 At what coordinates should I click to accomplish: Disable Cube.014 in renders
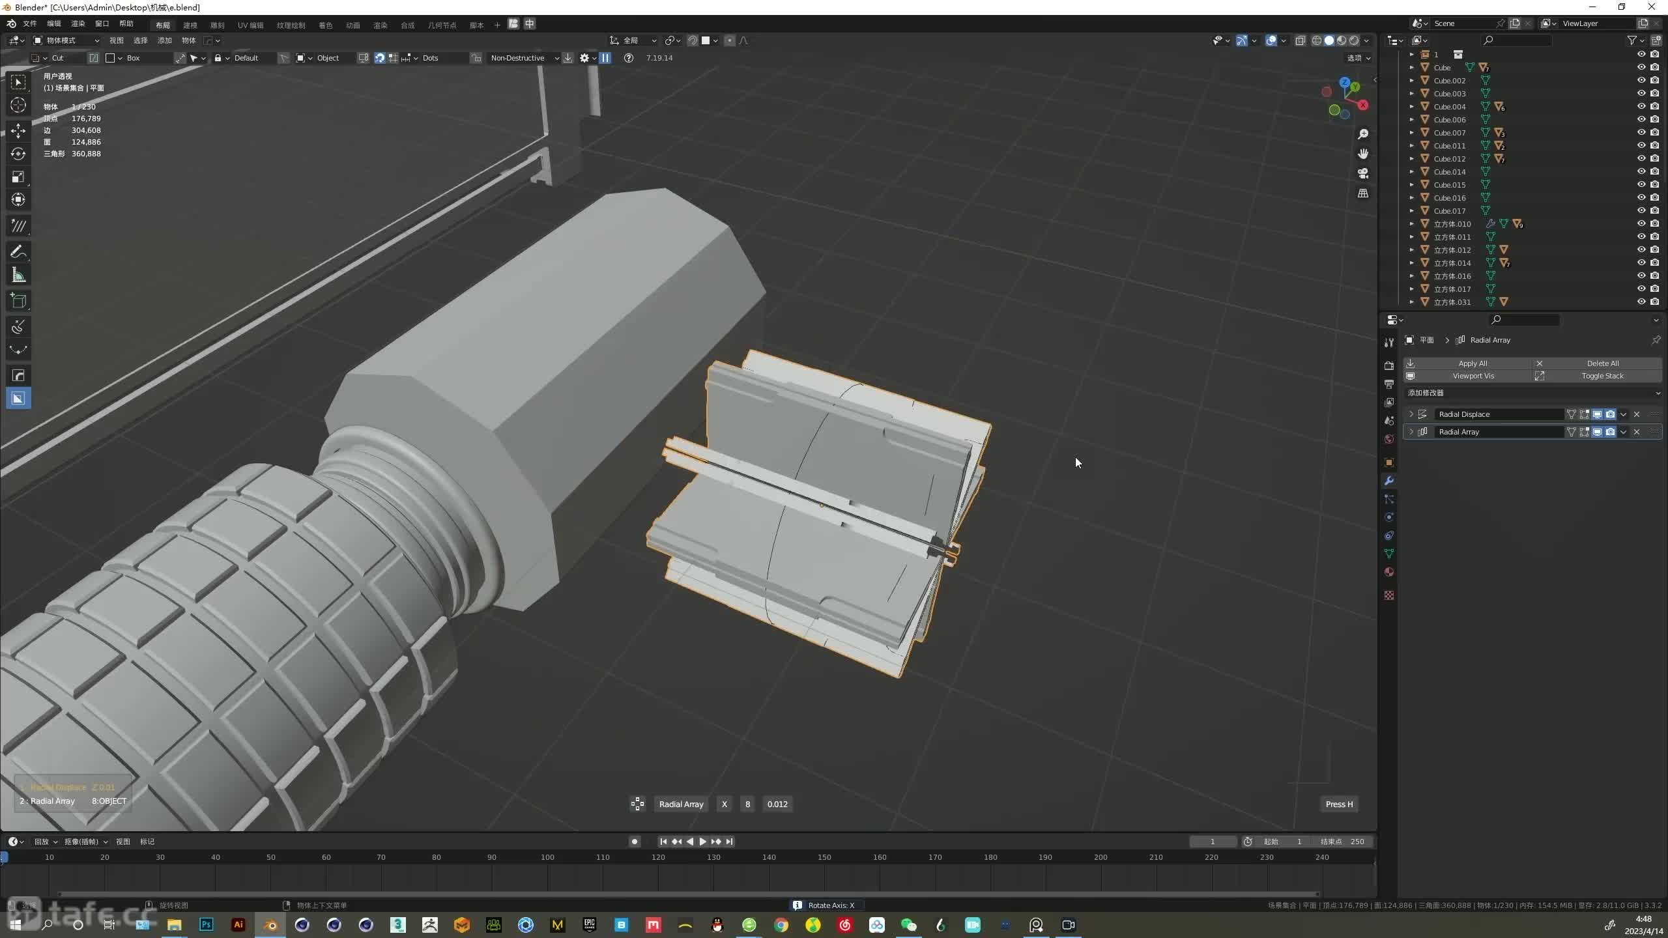1654,171
